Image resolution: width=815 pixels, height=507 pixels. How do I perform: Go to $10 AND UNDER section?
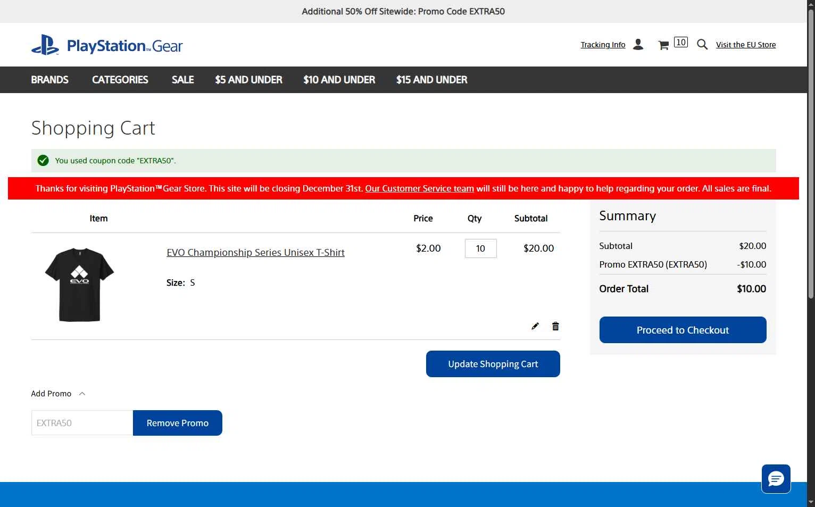339,80
